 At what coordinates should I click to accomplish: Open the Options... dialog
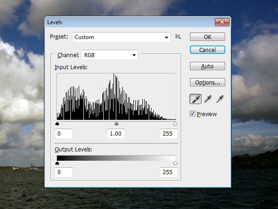[x=208, y=82]
